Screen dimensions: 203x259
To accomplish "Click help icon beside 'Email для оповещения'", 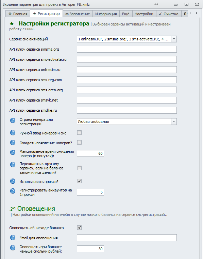I will click(x=13, y=238).
